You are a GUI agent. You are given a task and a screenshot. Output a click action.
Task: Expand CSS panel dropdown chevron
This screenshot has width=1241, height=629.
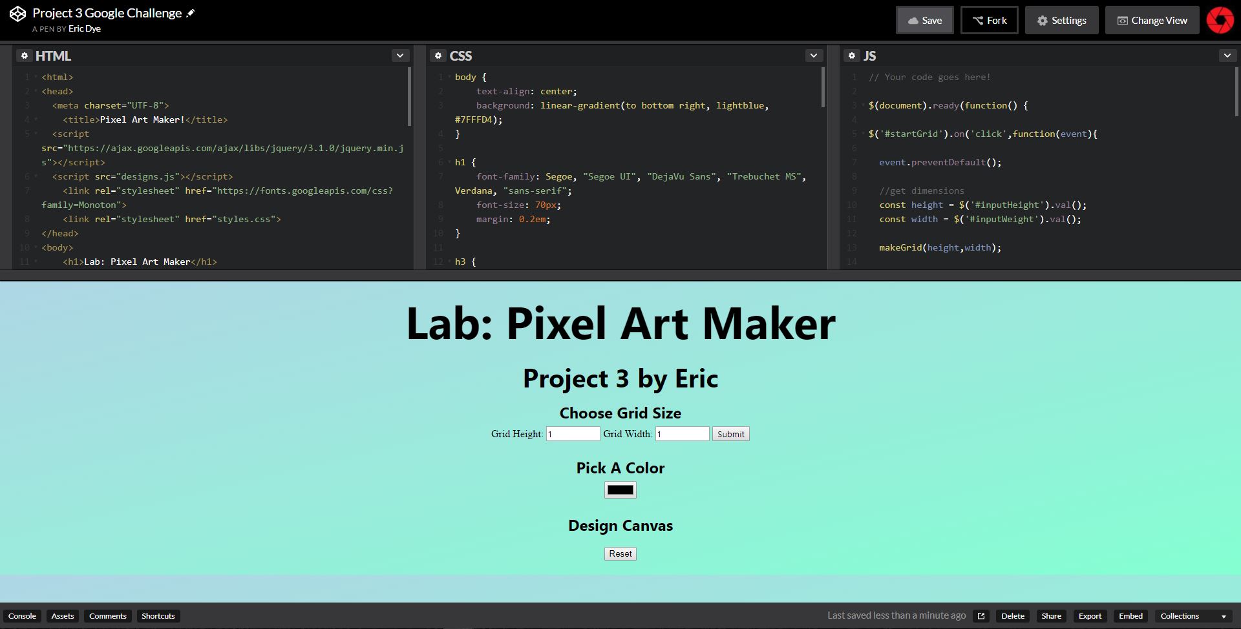coord(814,56)
